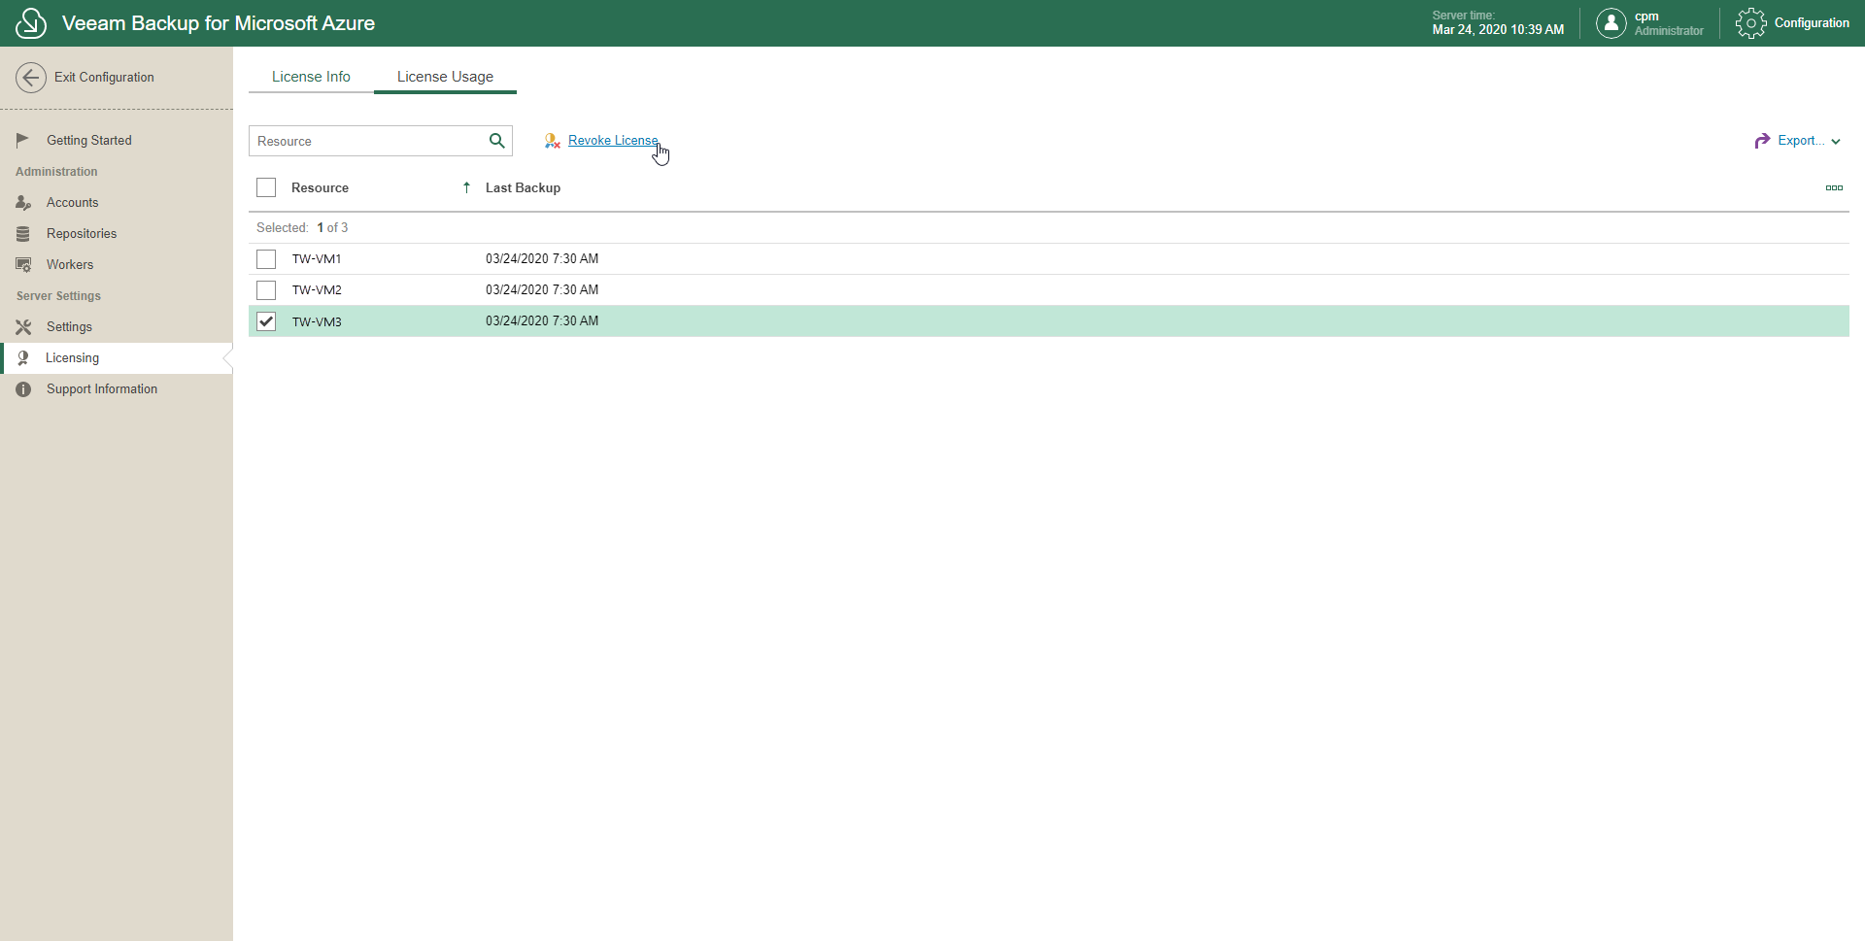Click the Workers sidebar icon

23,264
